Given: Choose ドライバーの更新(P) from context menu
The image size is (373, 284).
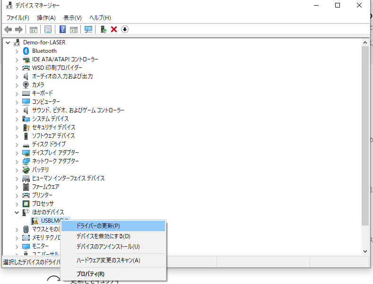Looking at the screenshot, I should click(x=98, y=226).
